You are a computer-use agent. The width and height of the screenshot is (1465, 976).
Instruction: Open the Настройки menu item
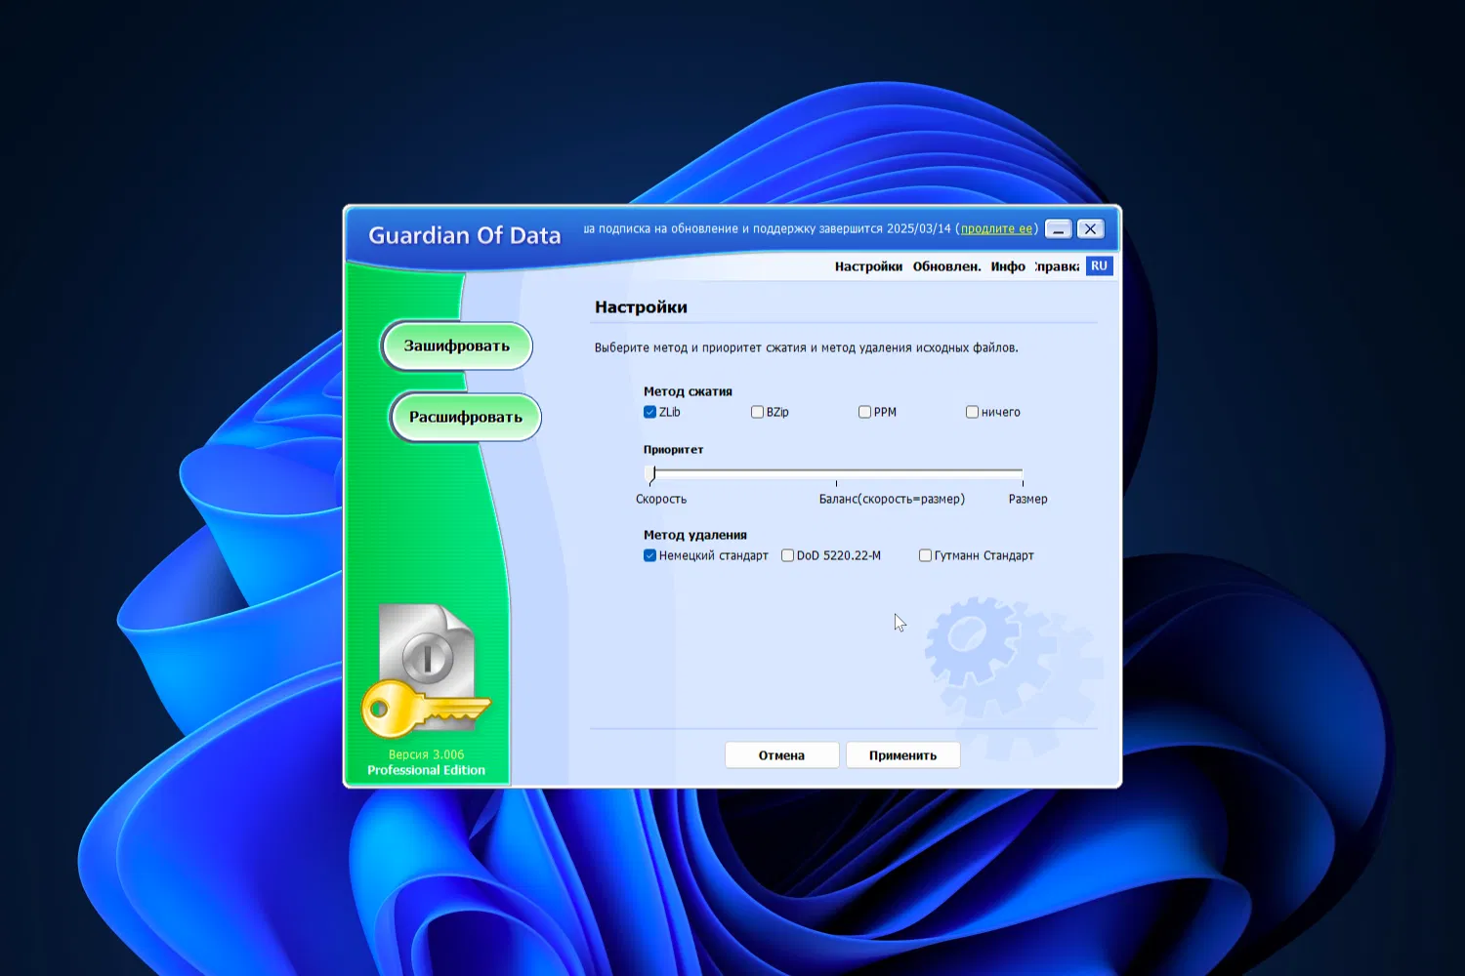[868, 266]
